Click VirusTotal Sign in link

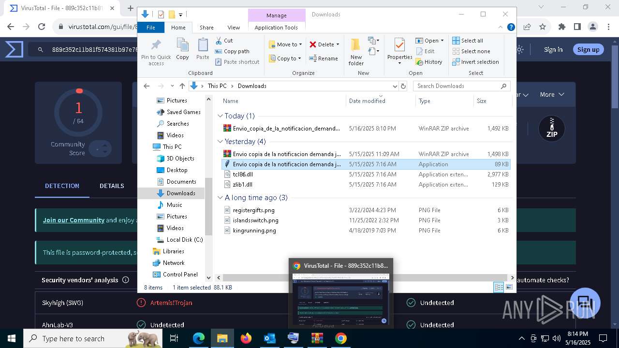553,49
